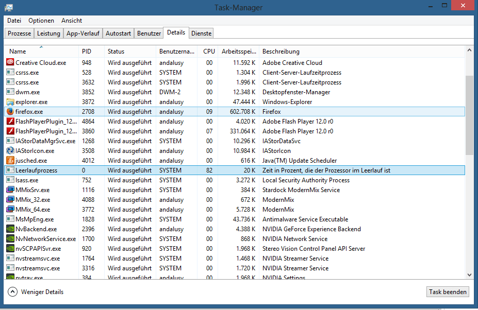Click the MMix_64.exe icon

10,209
